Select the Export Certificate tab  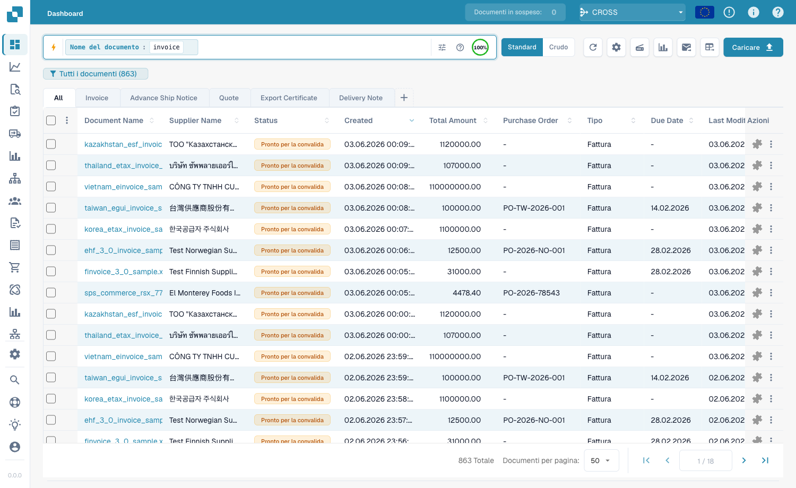[x=289, y=98]
